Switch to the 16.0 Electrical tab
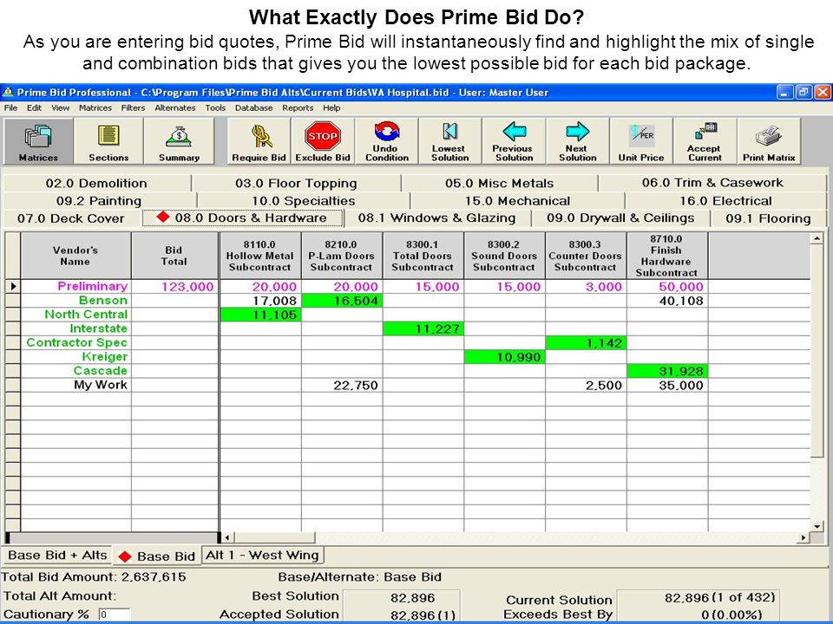 (x=725, y=201)
